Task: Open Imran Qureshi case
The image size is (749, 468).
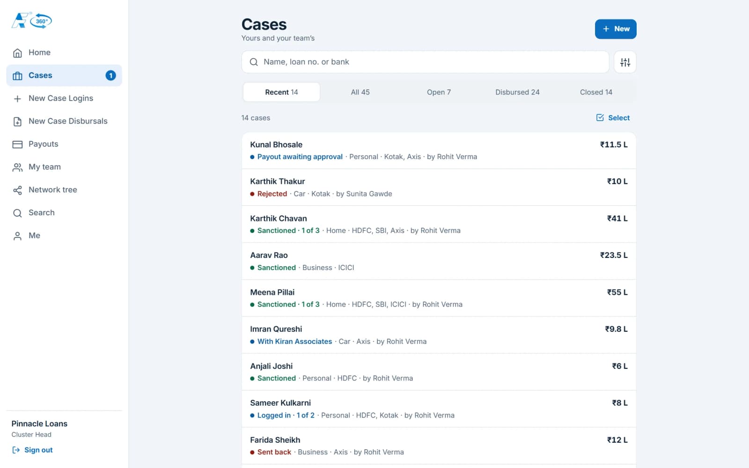Action: [439, 335]
